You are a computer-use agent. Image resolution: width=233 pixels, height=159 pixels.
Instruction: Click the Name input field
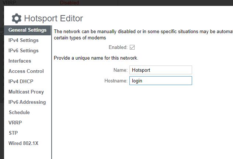point(160,70)
